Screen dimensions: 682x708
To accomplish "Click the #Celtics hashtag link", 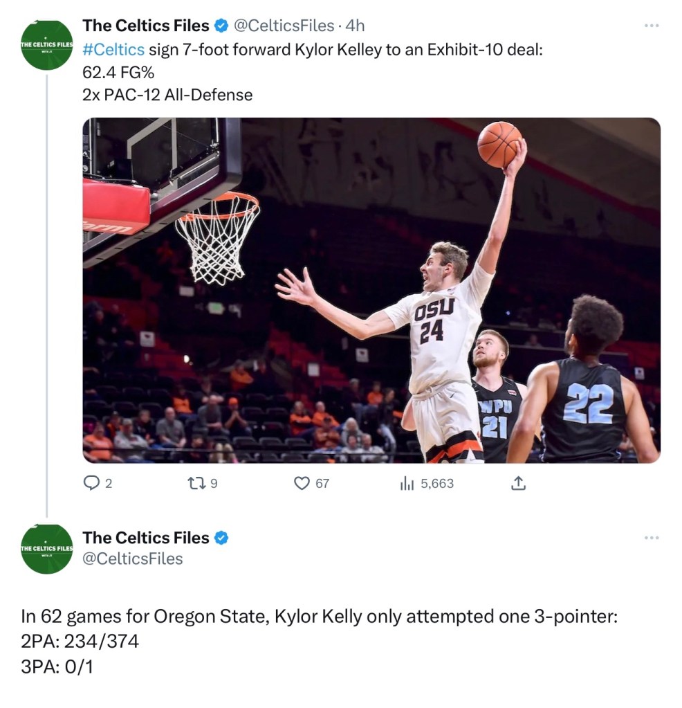I will pos(113,49).
